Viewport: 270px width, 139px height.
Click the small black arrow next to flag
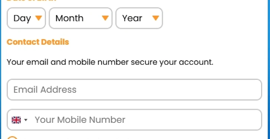coord(26,120)
